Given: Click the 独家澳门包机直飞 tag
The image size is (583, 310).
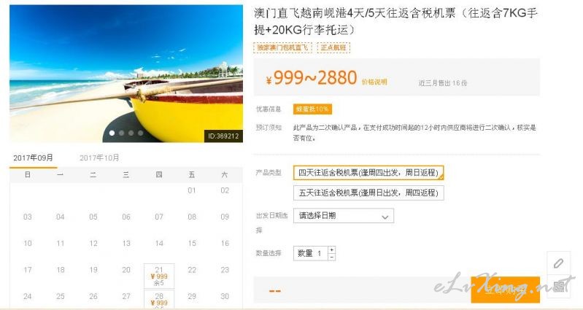Looking at the screenshot, I should tap(282, 47).
